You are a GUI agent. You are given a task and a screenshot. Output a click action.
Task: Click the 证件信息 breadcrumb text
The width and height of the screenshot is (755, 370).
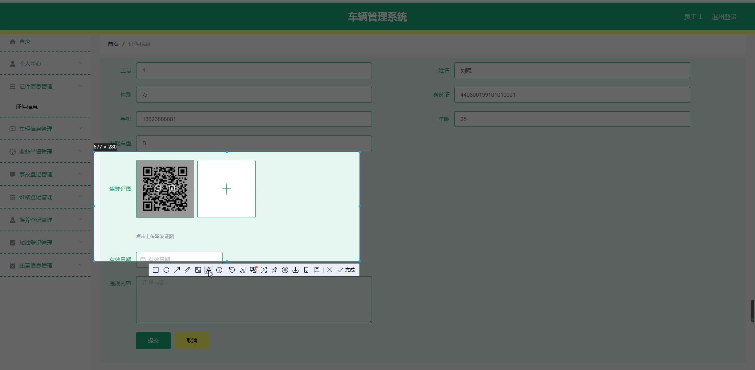click(140, 44)
